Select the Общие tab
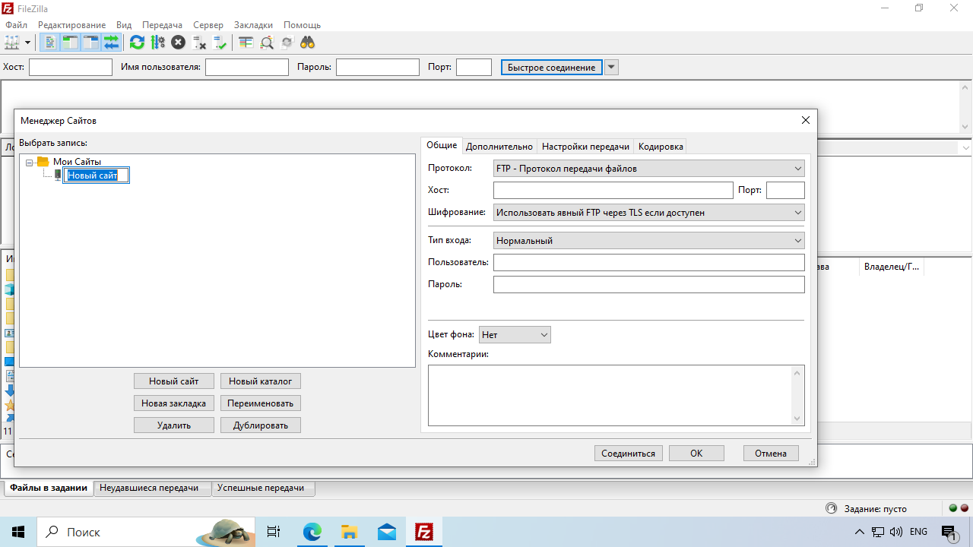This screenshot has height=547, width=973. click(x=442, y=145)
